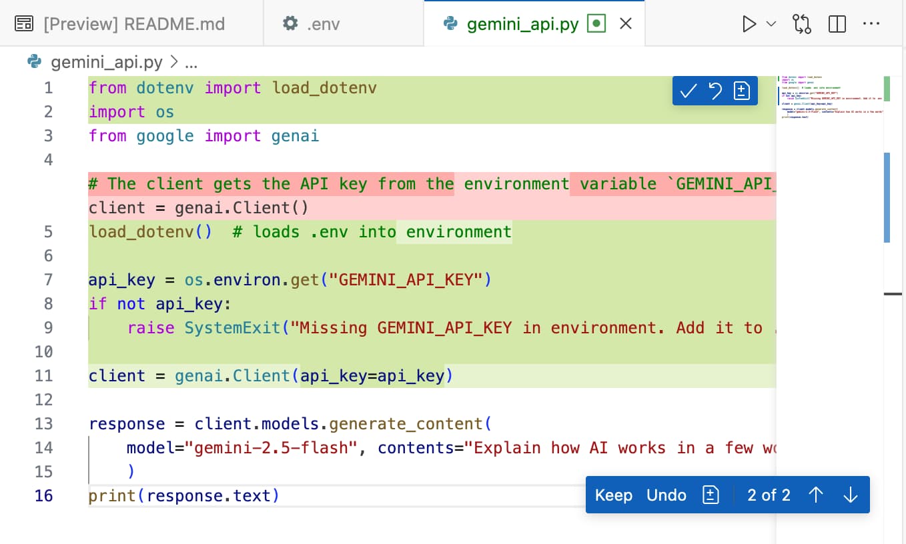Click the Undo button in bottom bar
This screenshot has width=906, height=544.
click(666, 495)
